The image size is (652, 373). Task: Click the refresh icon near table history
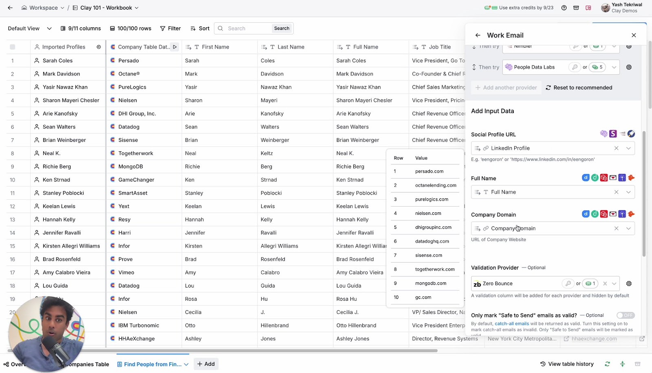pyautogui.click(x=607, y=364)
